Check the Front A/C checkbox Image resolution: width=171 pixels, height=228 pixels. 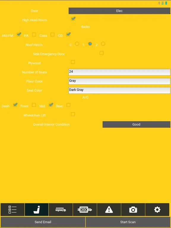pyautogui.click(x=34, y=105)
